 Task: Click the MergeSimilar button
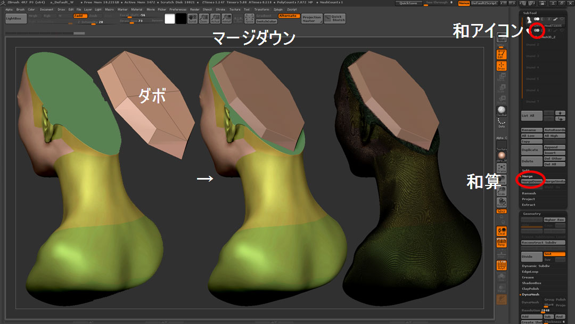pos(554,181)
